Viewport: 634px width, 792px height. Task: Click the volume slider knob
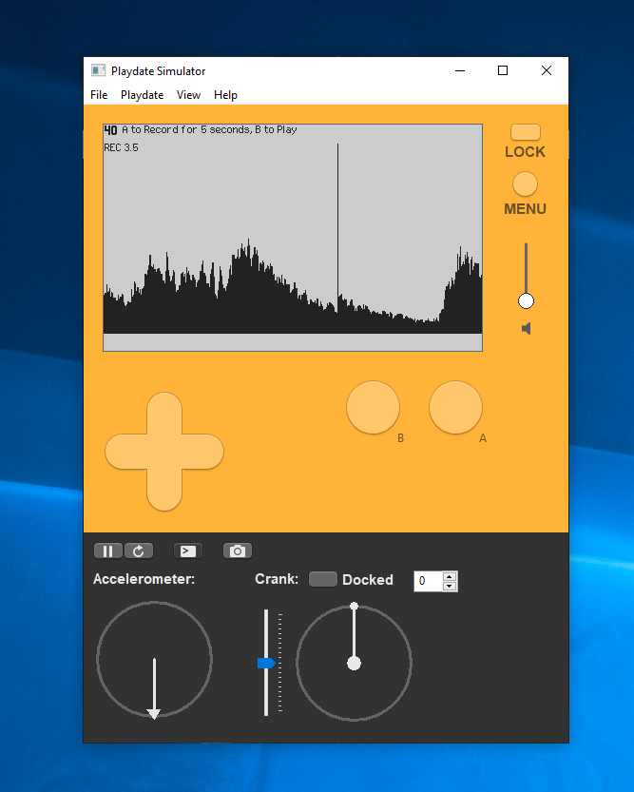coord(526,301)
